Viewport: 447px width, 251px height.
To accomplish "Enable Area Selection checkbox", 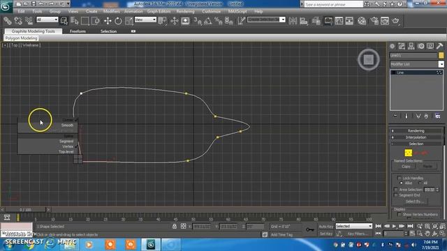I will (396, 190).
